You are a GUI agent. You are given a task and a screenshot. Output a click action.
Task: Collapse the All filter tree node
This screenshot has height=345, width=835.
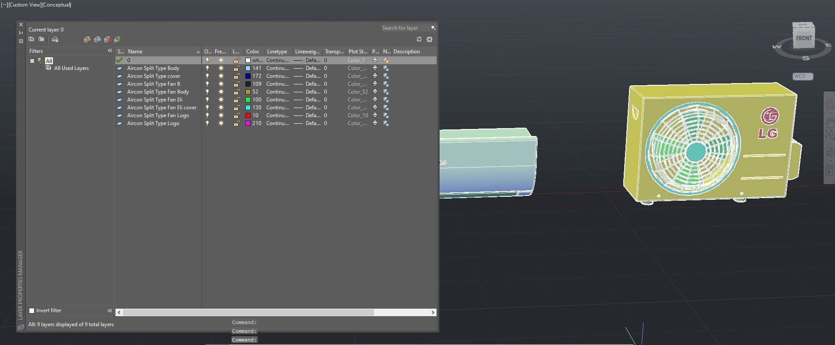tap(32, 61)
